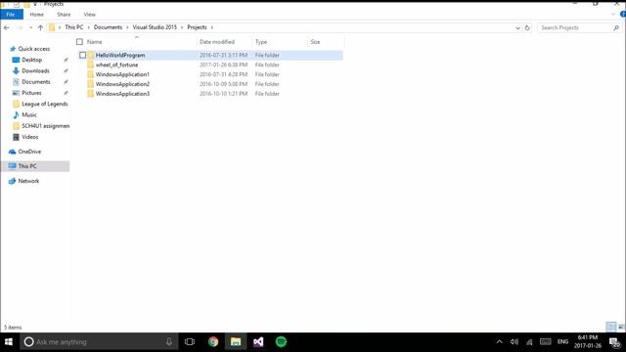Image resolution: width=626 pixels, height=352 pixels.
Task: Open Documents in Quick access
Action: tap(36, 82)
